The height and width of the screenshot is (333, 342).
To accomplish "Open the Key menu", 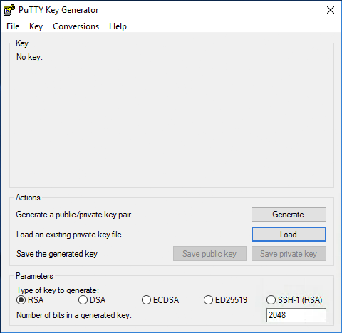I will coord(36,26).
